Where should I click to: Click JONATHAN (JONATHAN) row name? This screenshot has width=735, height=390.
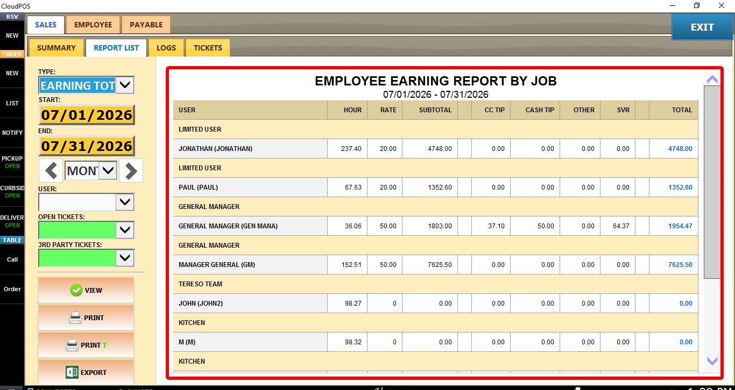[215, 149]
